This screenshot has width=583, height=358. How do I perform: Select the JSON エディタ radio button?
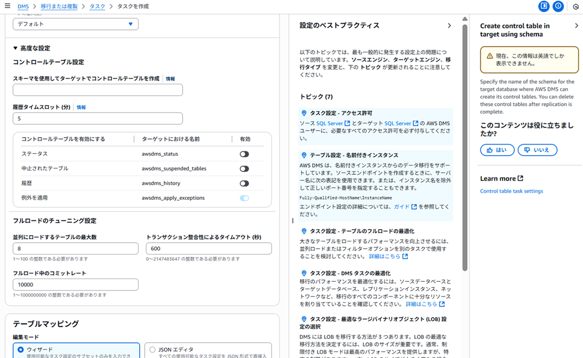(x=152, y=349)
